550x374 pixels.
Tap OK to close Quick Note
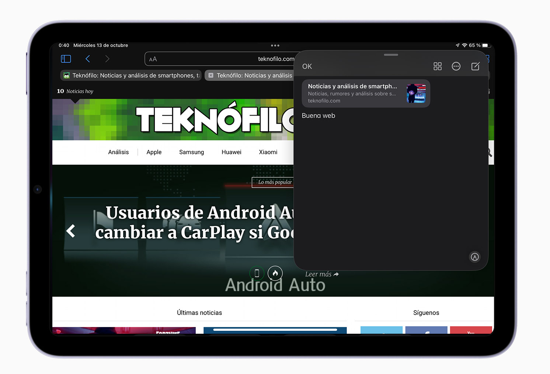tap(307, 66)
